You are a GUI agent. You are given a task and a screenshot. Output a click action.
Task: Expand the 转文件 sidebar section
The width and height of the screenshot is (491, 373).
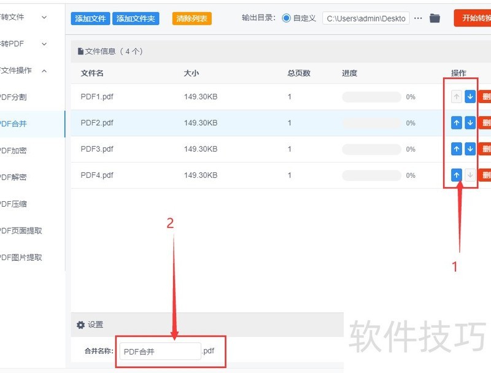pos(25,17)
